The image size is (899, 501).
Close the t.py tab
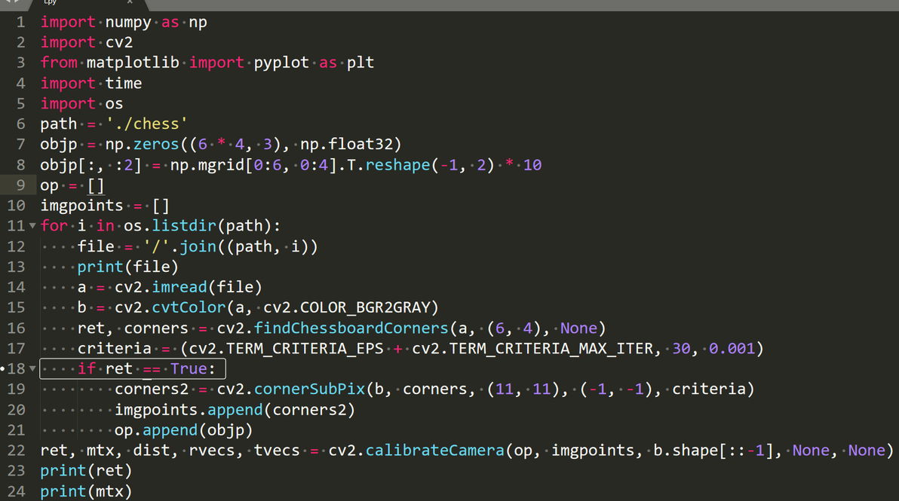(130, 2)
